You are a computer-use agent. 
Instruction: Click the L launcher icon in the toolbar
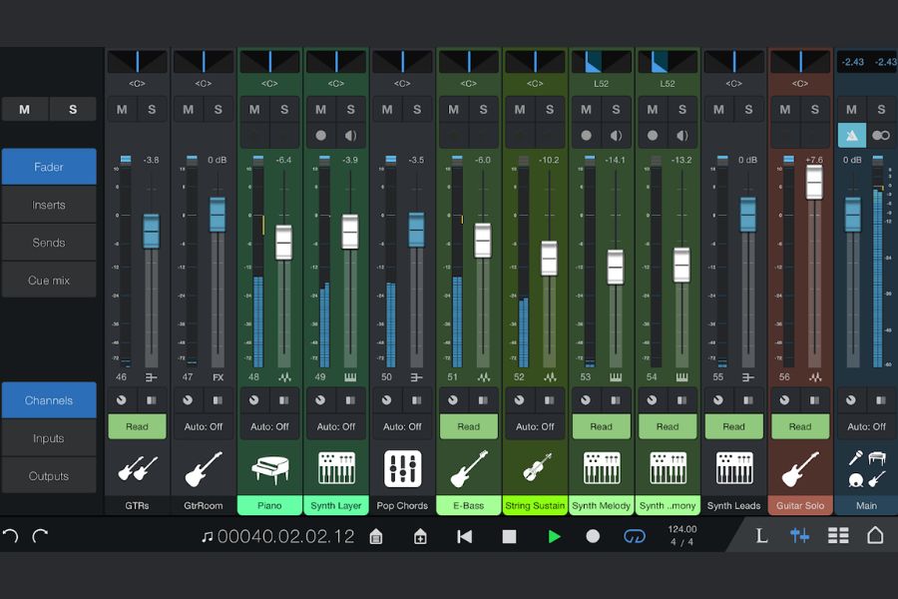(x=761, y=536)
